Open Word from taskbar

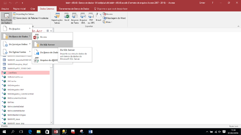pyautogui.click(x=90, y=132)
